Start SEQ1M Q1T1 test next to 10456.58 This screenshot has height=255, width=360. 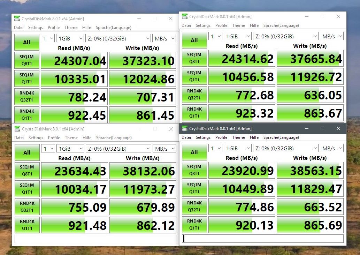pyautogui.click(x=194, y=76)
